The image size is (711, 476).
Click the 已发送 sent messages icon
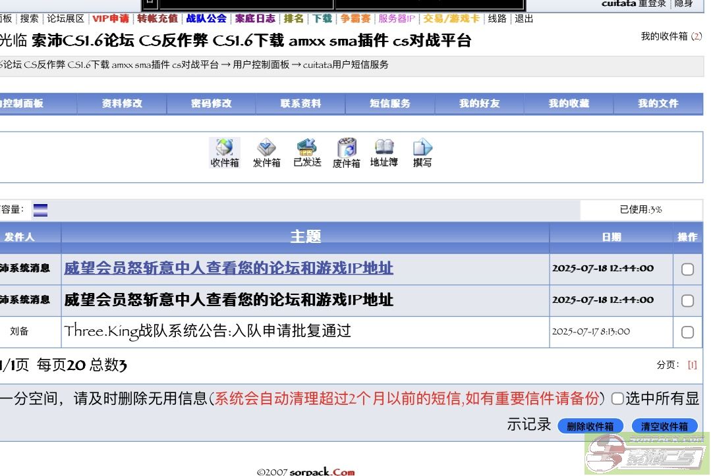(307, 153)
